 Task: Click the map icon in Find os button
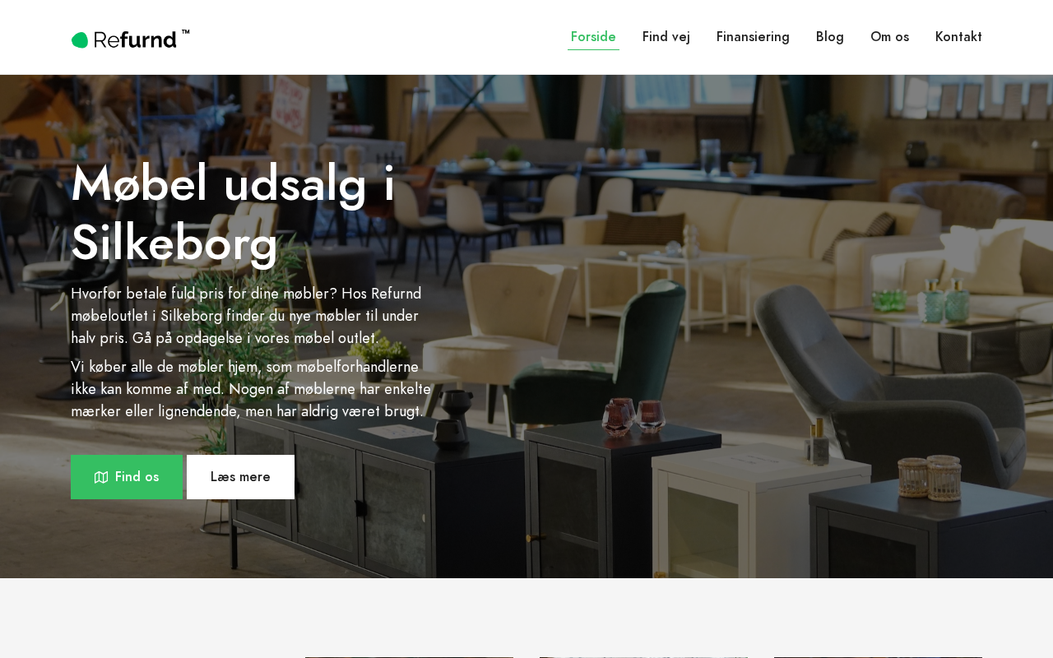pyautogui.click(x=101, y=477)
